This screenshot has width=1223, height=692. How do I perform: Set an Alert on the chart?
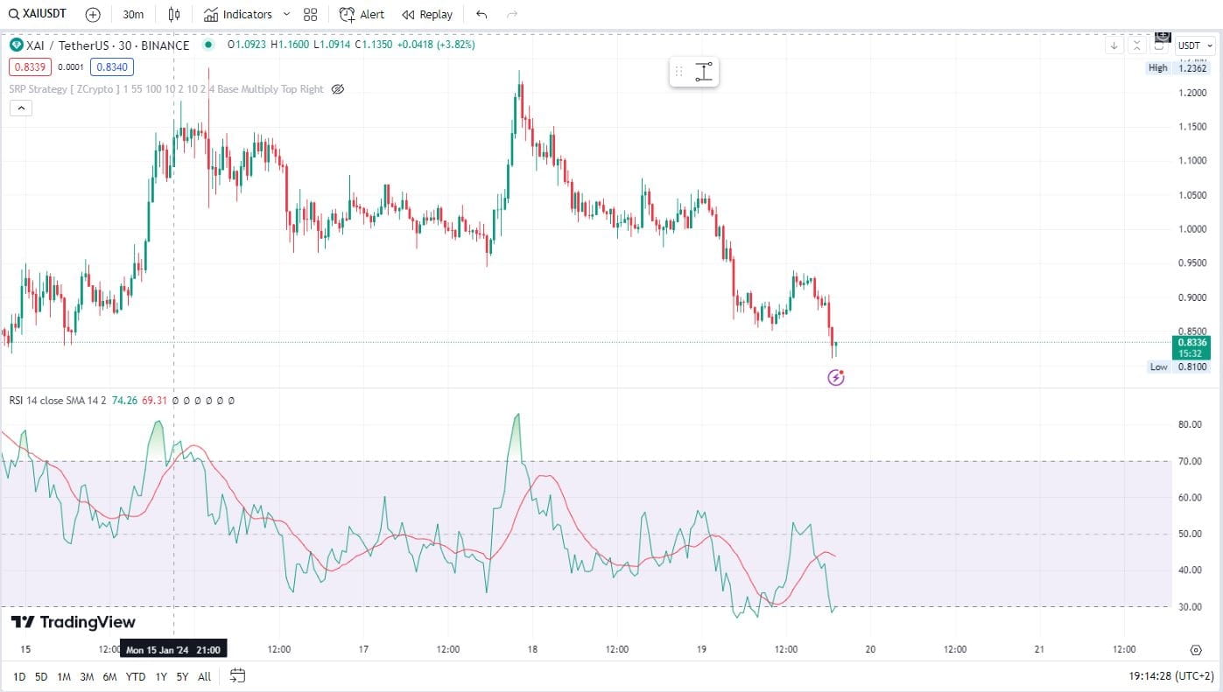[x=360, y=14]
